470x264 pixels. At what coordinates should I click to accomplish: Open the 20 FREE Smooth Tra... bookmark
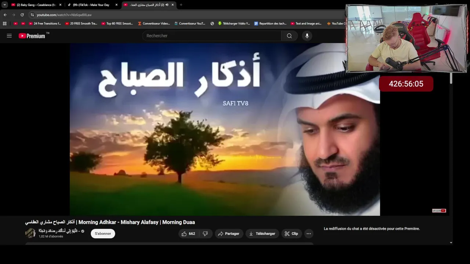tap(81, 23)
